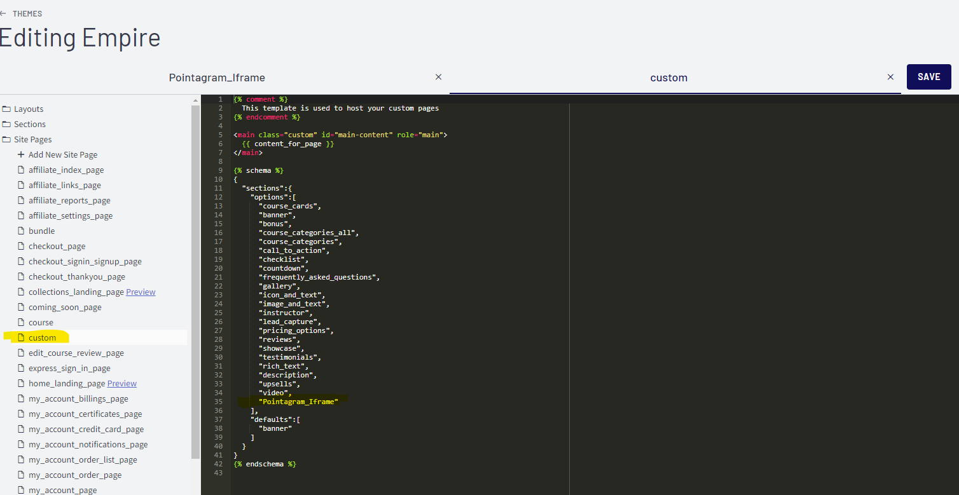Open the bundle page file
This screenshot has width=959, height=495.
point(42,231)
